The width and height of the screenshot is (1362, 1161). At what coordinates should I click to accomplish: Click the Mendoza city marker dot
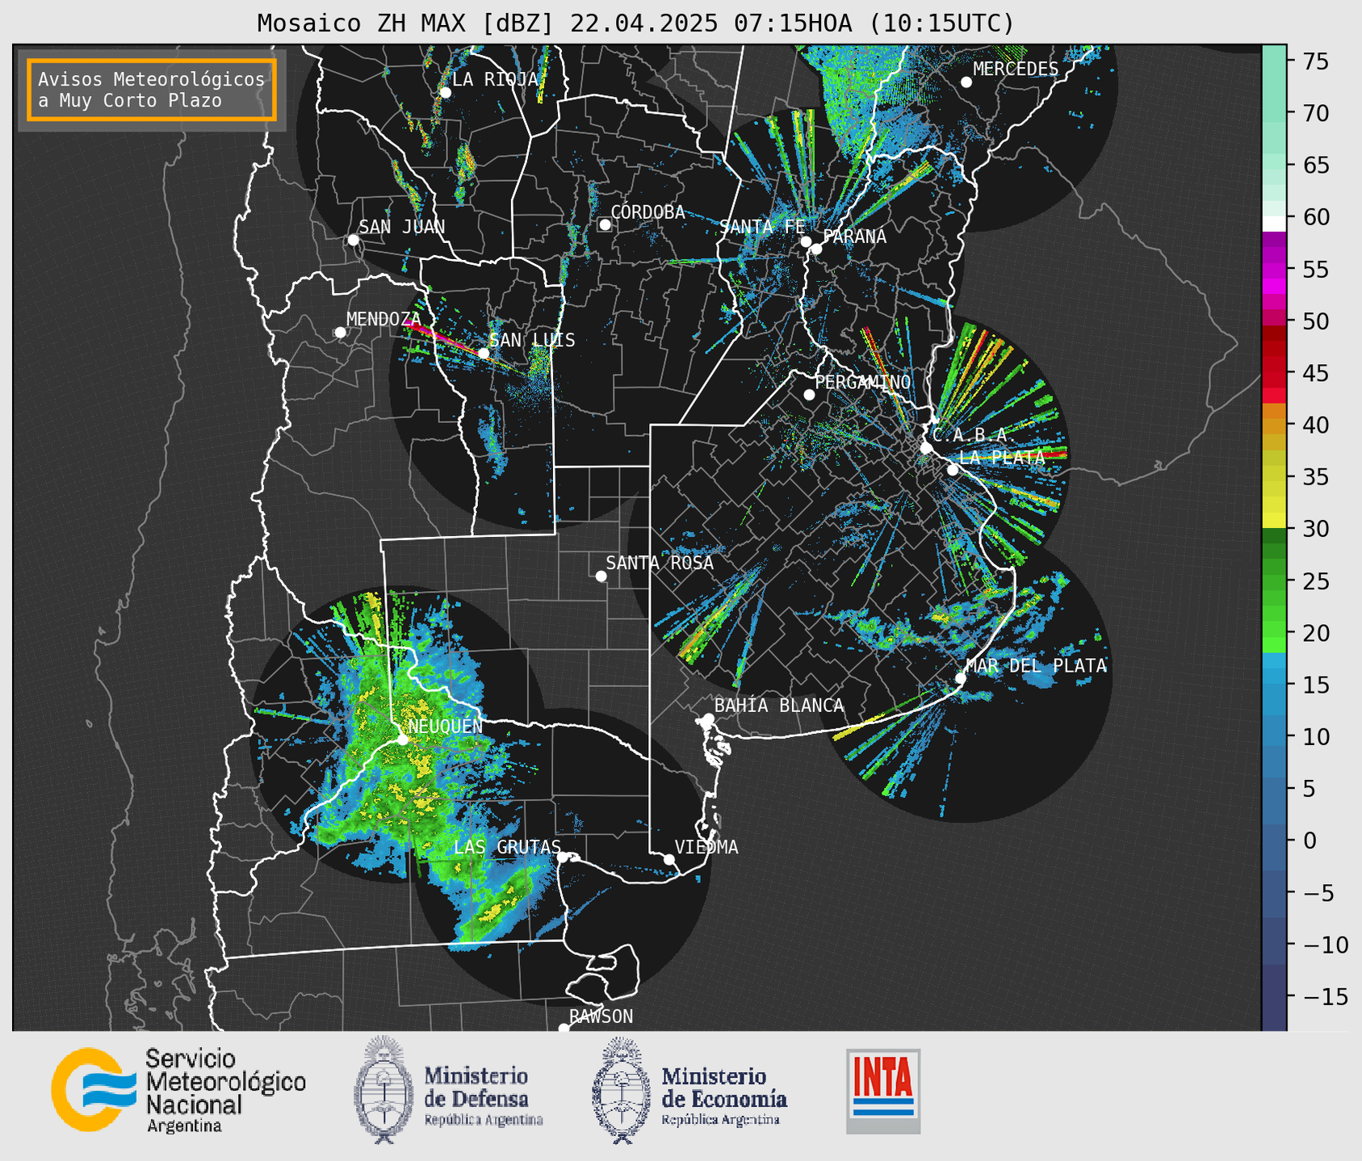pos(341,333)
